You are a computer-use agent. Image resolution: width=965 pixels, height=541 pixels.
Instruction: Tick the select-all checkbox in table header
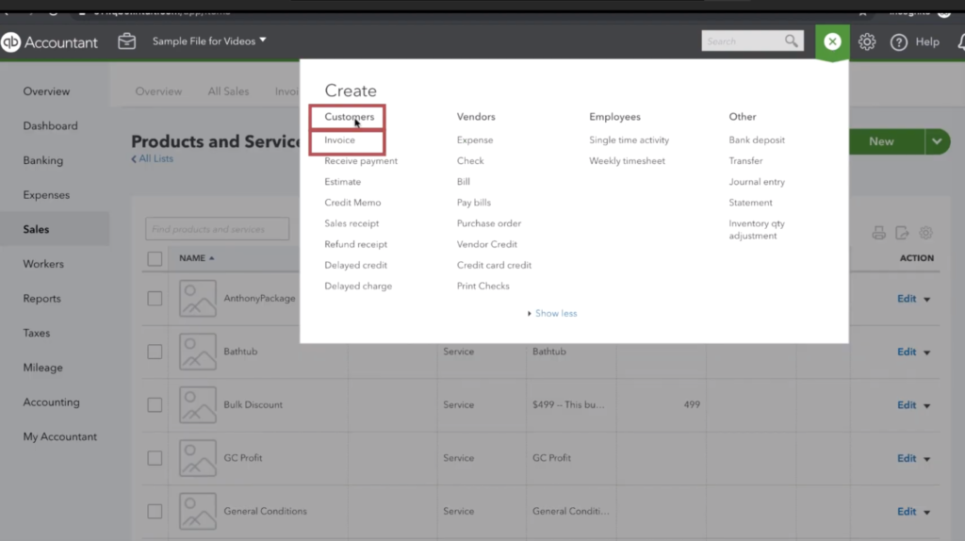tap(155, 258)
